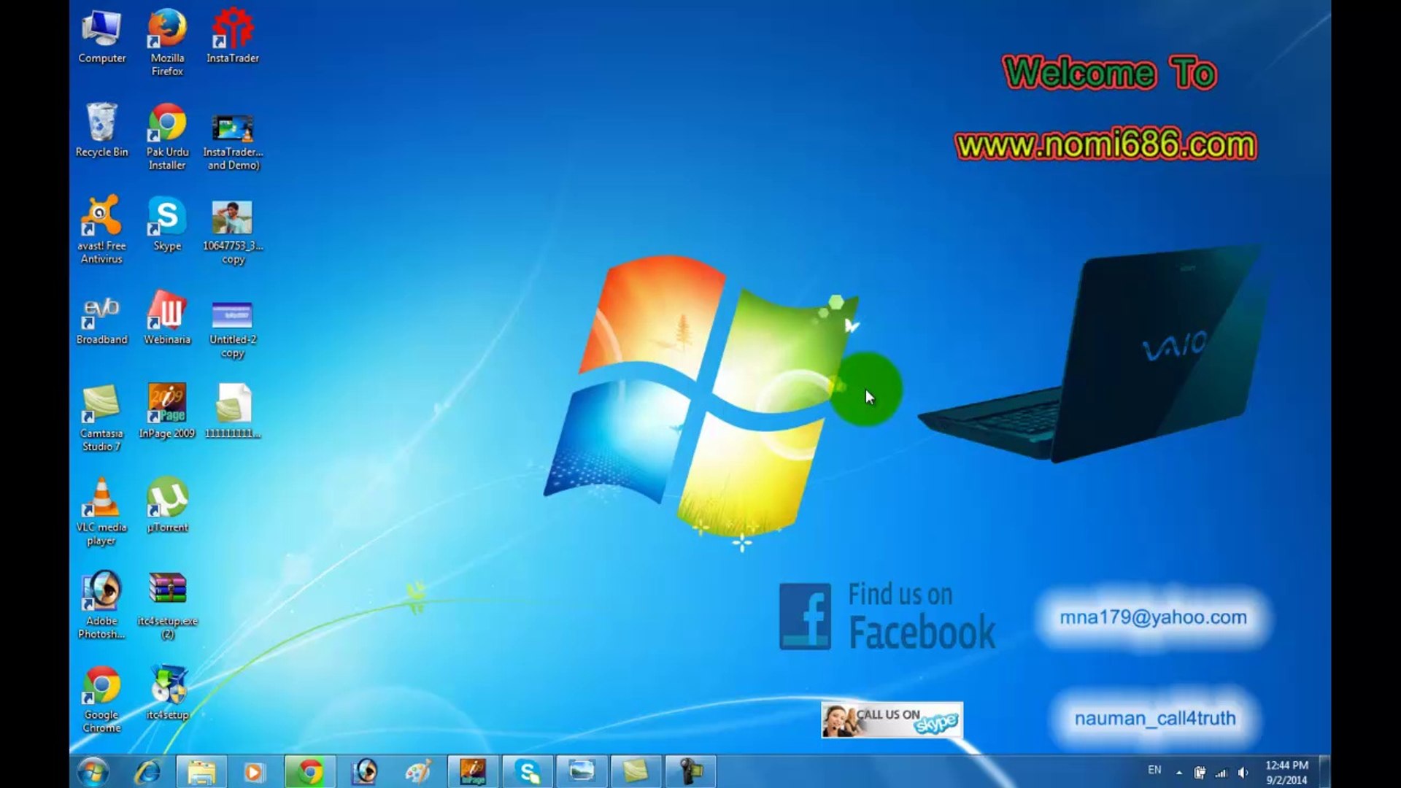Launch avast! Free Antivirus
1401x788 pixels.
click(x=101, y=217)
